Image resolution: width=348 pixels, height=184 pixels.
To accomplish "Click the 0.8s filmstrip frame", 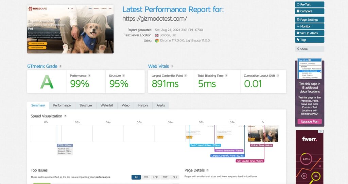I will 232,133.
